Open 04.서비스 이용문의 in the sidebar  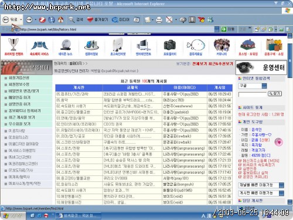(22, 150)
